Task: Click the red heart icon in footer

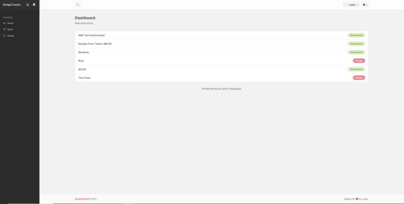Action: pos(357,199)
